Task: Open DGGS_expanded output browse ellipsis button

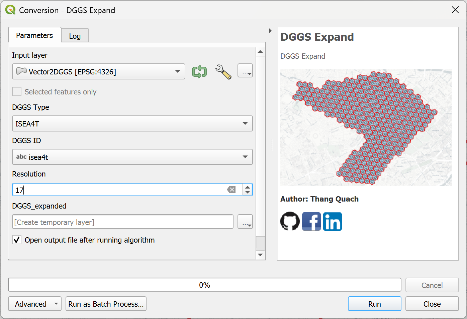Action: pos(245,222)
